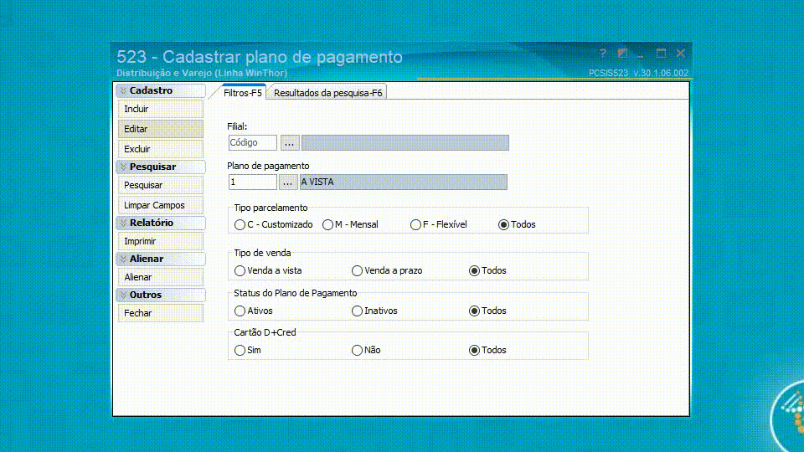Select Sim under Cartão D+Cred
The image size is (804, 452).
coord(240,351)
